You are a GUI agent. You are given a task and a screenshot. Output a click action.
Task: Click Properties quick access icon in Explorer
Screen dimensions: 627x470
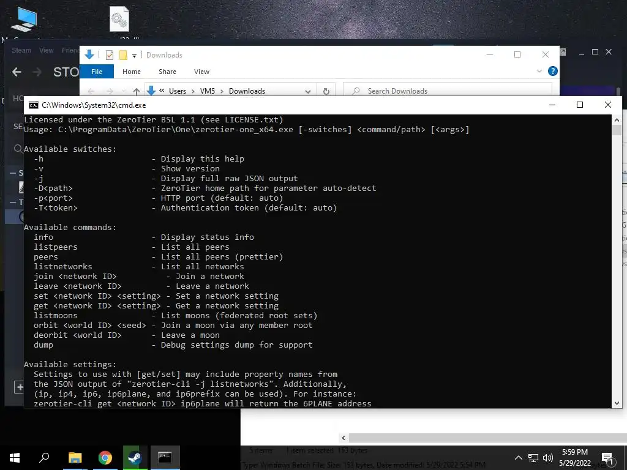click(109, 55)
